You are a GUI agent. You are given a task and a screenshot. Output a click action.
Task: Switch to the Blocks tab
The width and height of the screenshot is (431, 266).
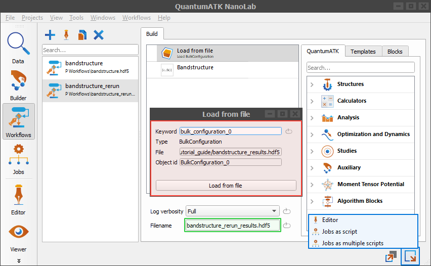tap(395, 52)
